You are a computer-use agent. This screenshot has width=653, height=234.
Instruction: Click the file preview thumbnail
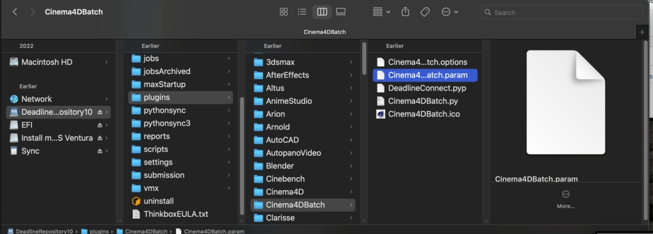tap(566, 103)
